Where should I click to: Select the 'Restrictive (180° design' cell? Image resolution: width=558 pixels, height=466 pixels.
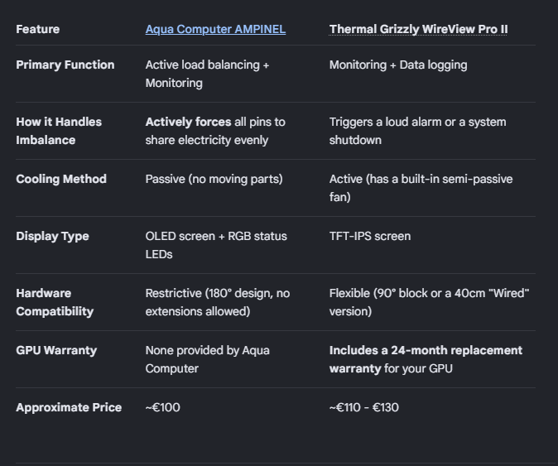click(x=218, y=302)
